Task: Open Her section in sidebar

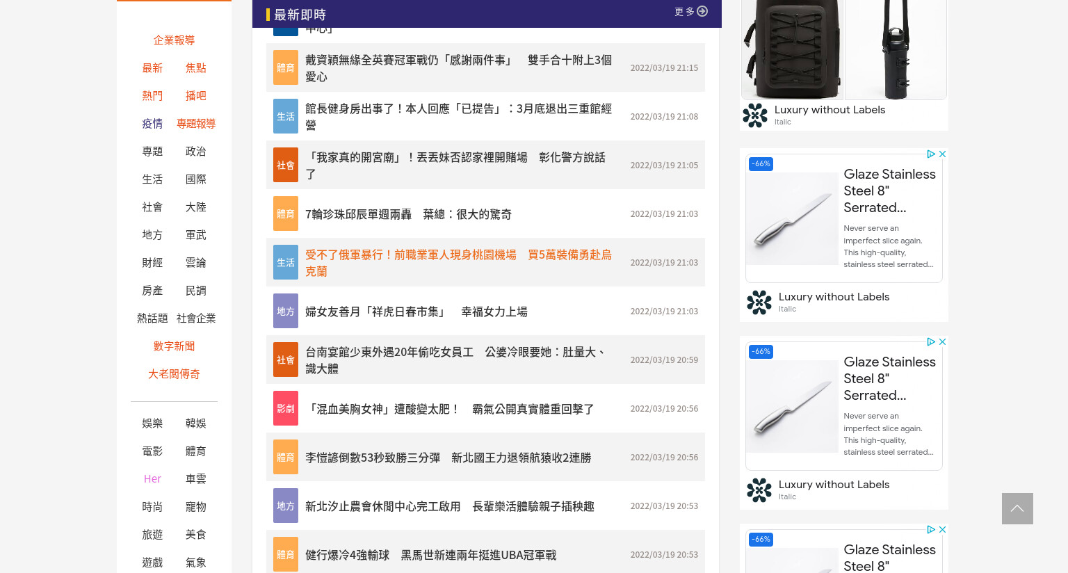Action: pyautogui.click(x=152, y=479)
